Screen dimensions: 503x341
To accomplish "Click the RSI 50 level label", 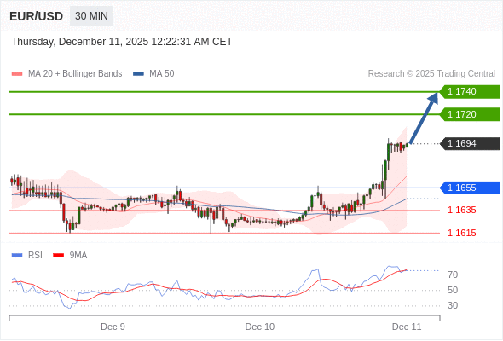I will click(x=453, y=291).
